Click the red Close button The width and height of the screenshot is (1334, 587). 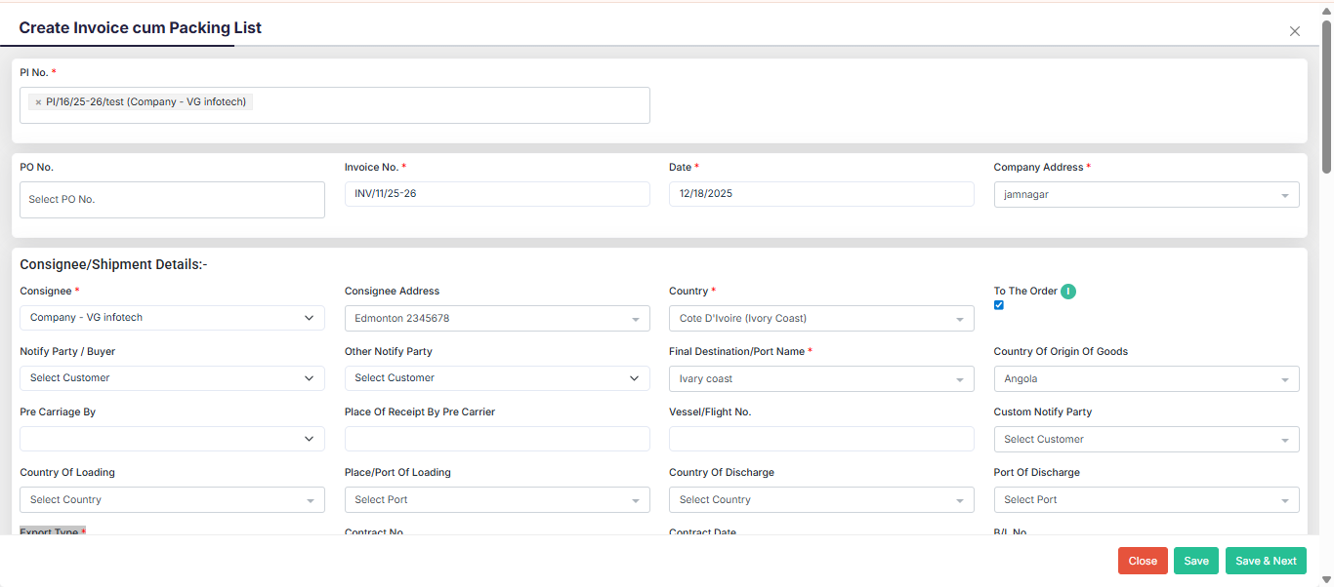pyautogui.click(x=1143, y=561)
